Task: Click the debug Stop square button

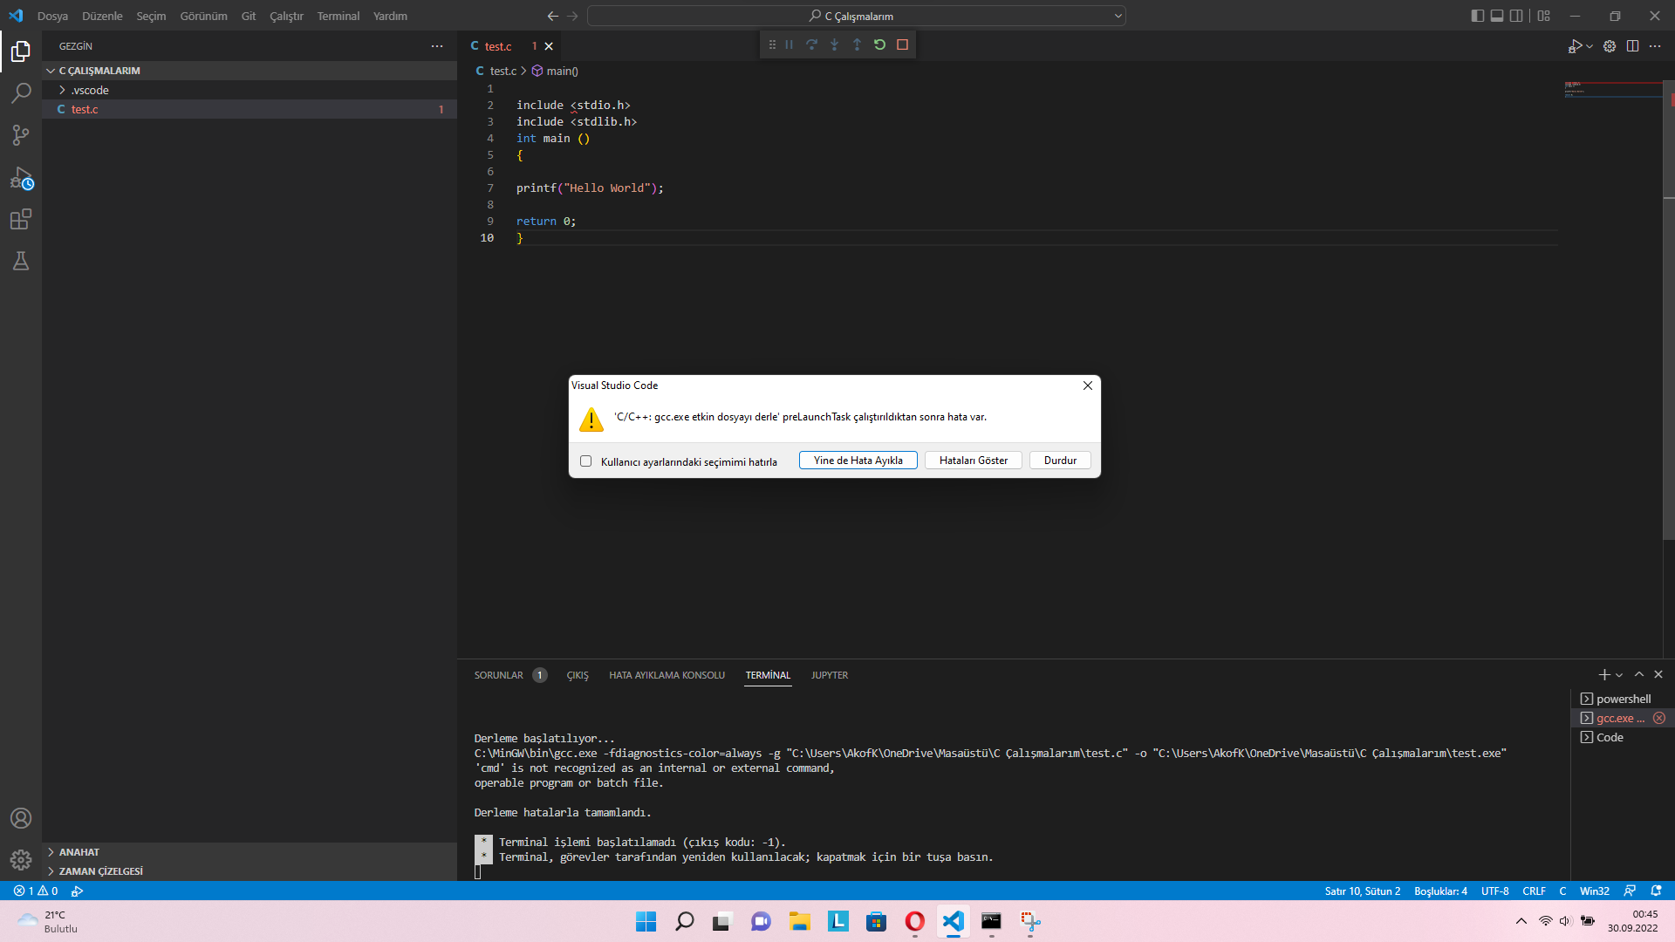Action: click(902, 44)
